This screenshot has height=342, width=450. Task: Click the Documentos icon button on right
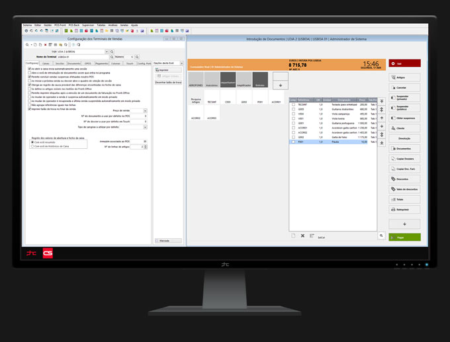(x=405, y=148)
